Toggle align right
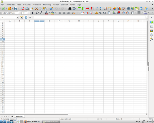Viewport: 154px width, 123px height. pos(68,13)
